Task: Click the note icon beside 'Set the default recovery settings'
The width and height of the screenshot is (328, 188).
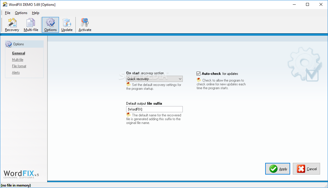Action: pyautogui.click(x=129, y=84)
